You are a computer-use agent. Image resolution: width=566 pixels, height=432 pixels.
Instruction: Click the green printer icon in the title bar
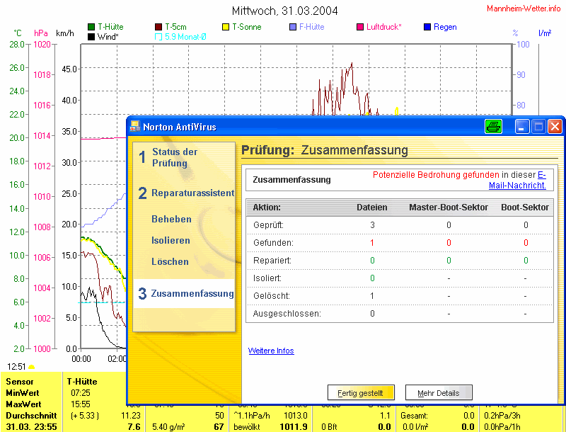(493, 127)
